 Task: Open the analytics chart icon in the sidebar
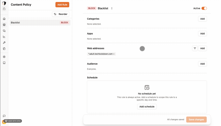4,37
